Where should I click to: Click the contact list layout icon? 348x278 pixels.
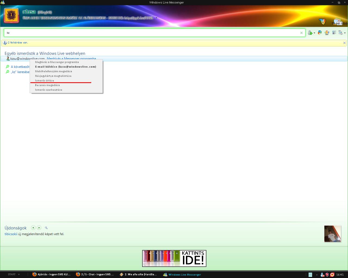(x=334, y=33)
